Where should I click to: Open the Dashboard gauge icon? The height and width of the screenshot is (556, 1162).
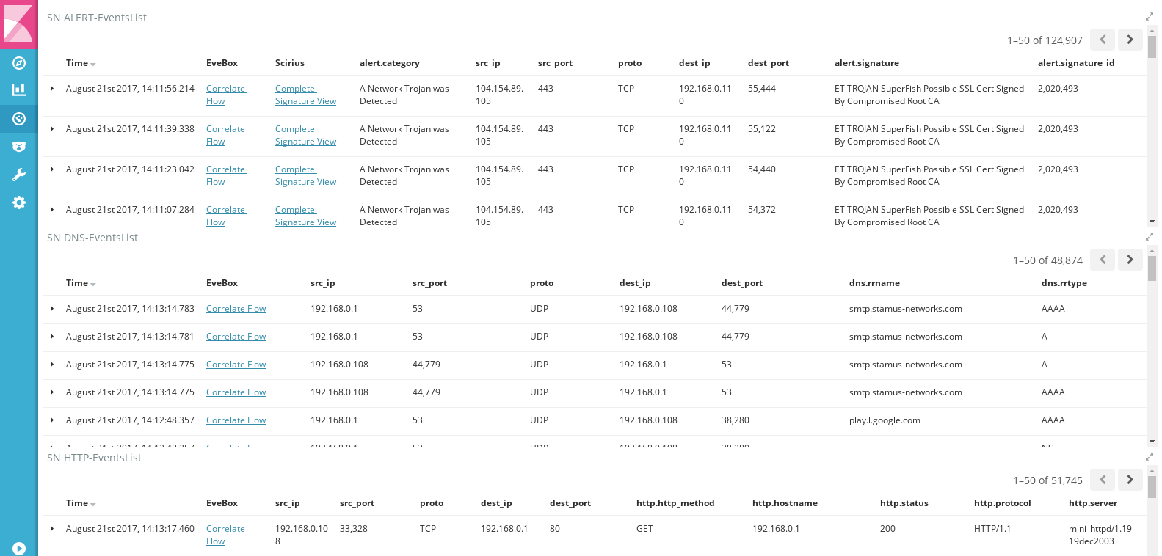19,118
